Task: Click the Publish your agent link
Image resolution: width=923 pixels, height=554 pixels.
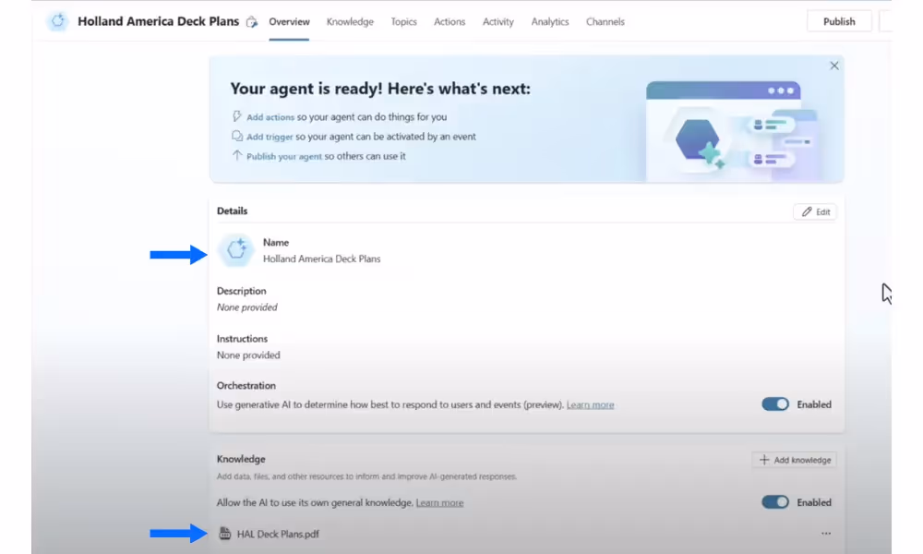Action: [x=283, y=157]
